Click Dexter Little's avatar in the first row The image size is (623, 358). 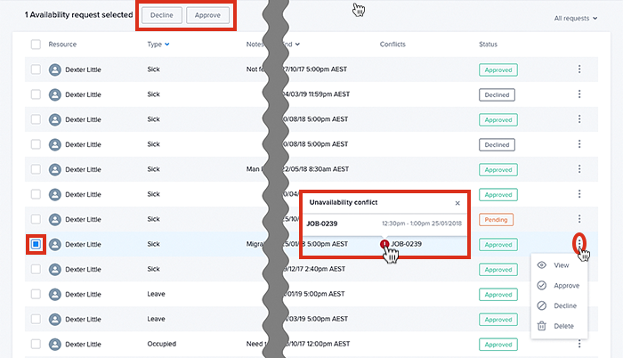55,69
